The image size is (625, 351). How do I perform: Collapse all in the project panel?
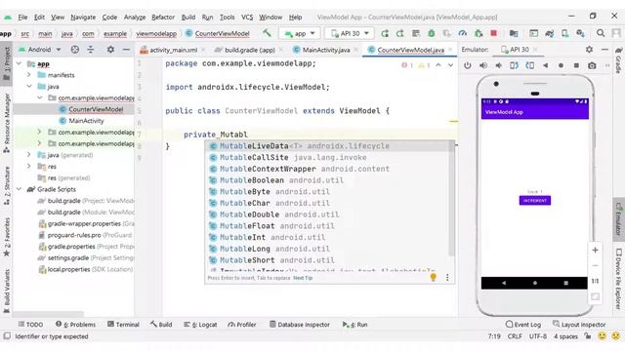[x=91, y=50]
